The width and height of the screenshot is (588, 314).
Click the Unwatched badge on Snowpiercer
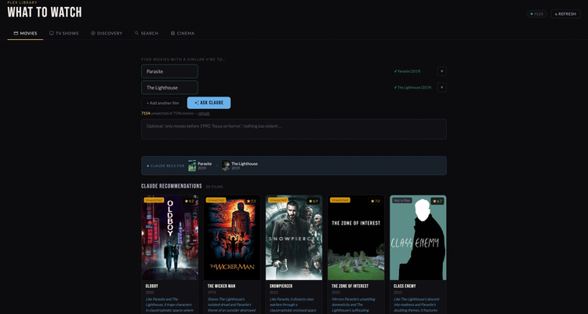[x=278, y=200]
